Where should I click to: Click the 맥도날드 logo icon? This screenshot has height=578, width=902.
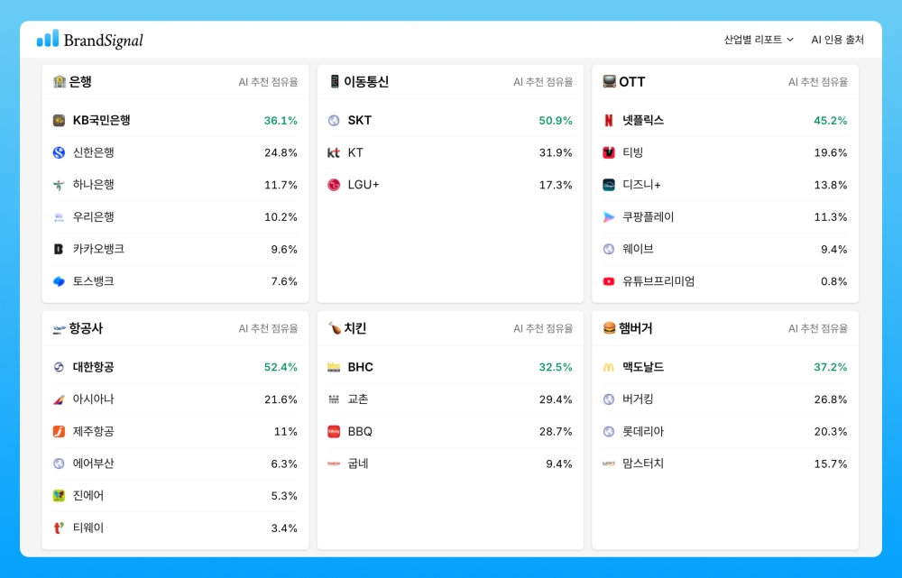click(x=609, y=368)
